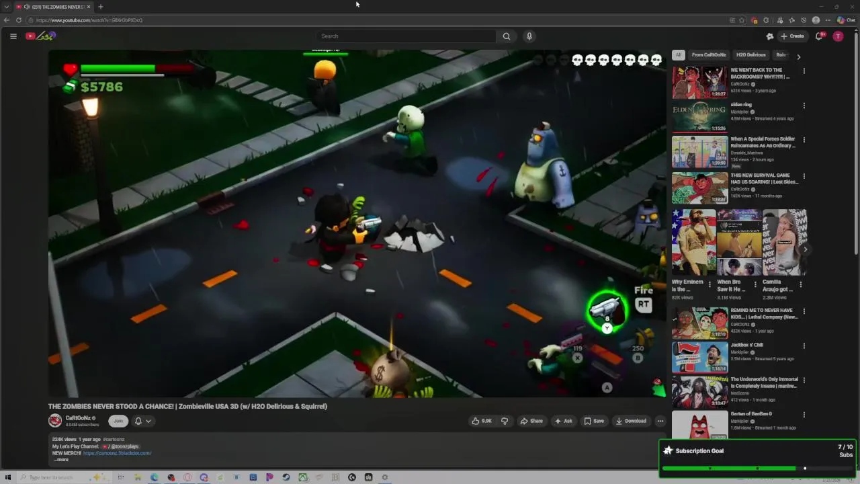The width and height of the screenshot is (860, 484).
Task: Share this video
Action: 531,421
